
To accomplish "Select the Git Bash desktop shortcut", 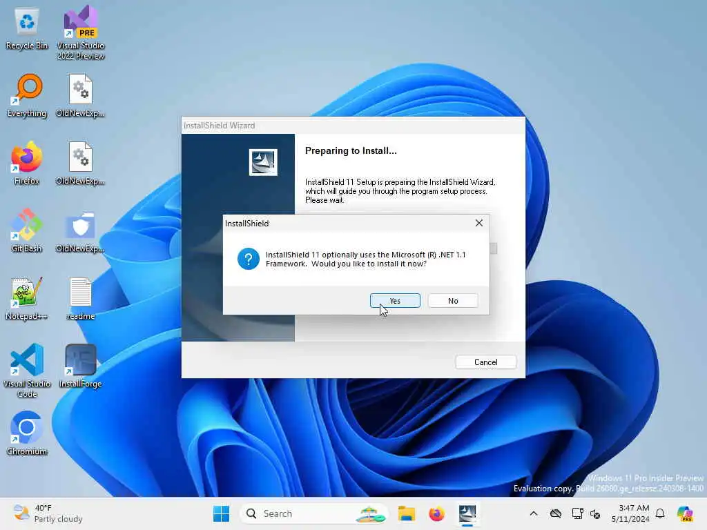I will click(27, 230).
